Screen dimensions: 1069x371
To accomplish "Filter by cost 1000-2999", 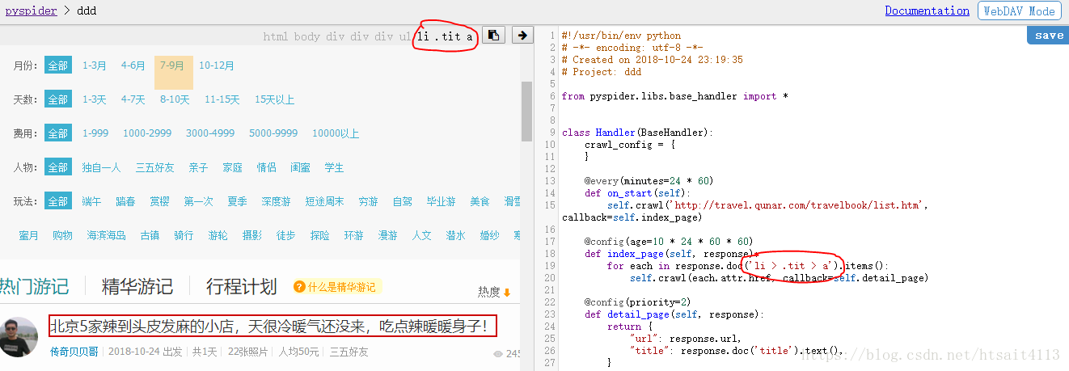I will (147, 133).
